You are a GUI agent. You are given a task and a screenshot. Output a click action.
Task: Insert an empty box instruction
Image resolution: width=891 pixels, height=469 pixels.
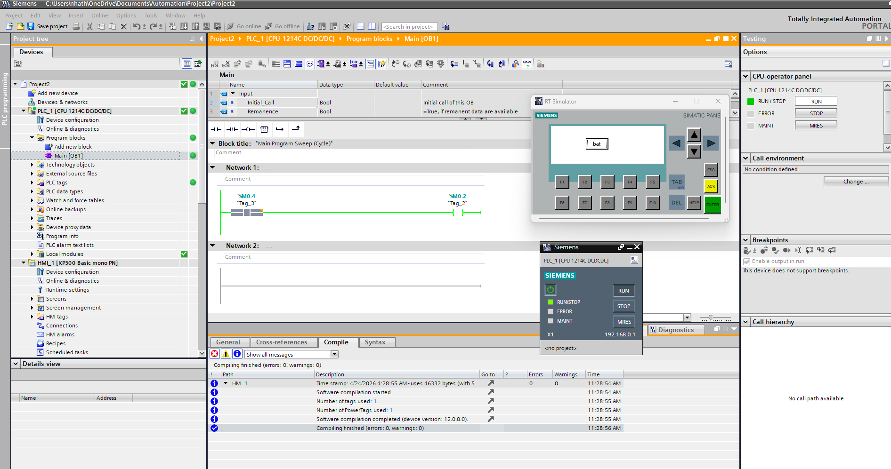(264, 129)
